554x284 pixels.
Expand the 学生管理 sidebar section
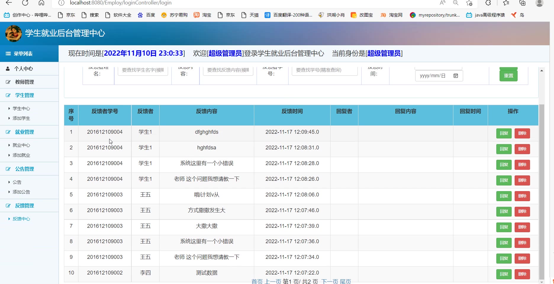25,95
